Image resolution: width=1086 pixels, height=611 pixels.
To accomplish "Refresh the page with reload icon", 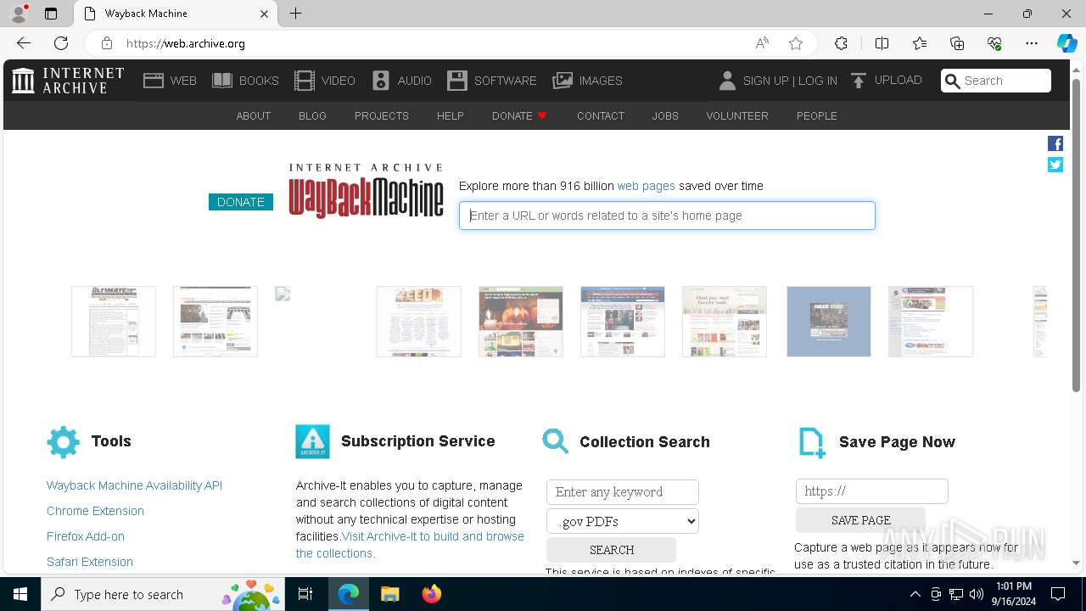I will pos(61,43).
